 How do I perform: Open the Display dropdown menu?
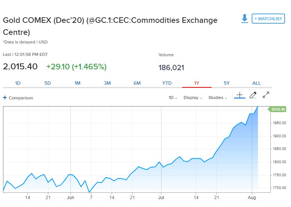point(193,98)
